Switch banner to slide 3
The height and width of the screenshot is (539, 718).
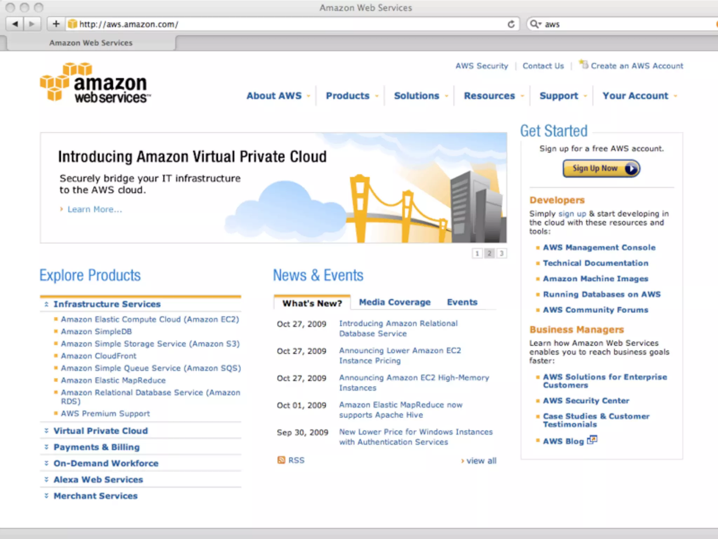502,253
